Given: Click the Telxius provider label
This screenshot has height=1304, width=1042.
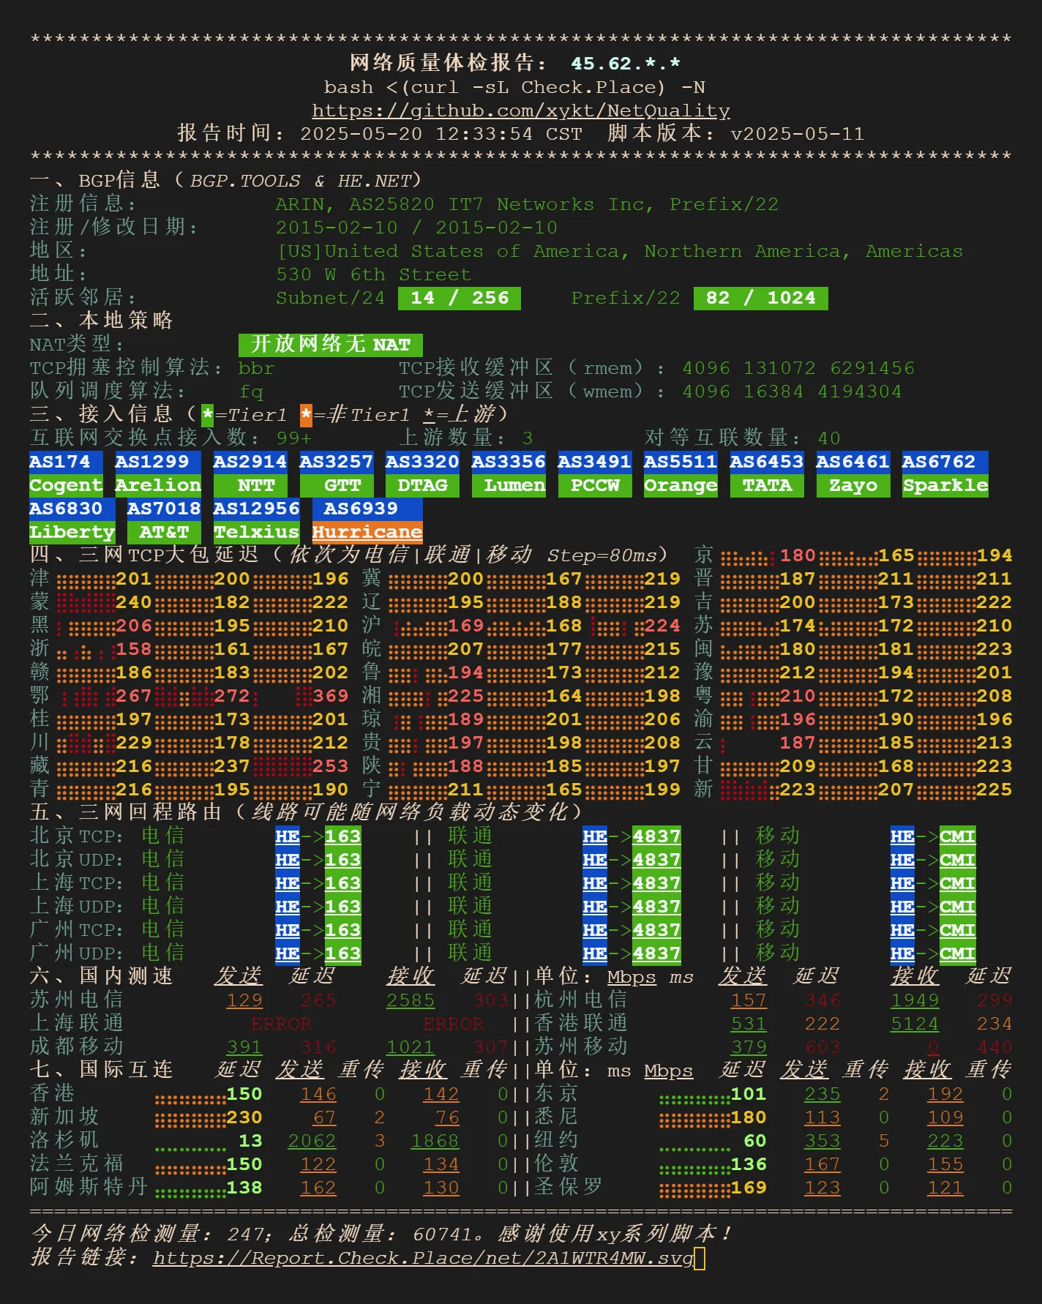Looking at the screenshot, I should click(x=256, y=532).
